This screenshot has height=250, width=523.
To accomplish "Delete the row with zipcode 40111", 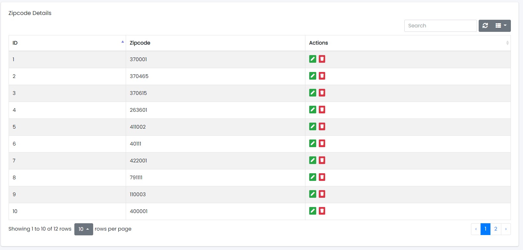I will [x=322, y=143].
